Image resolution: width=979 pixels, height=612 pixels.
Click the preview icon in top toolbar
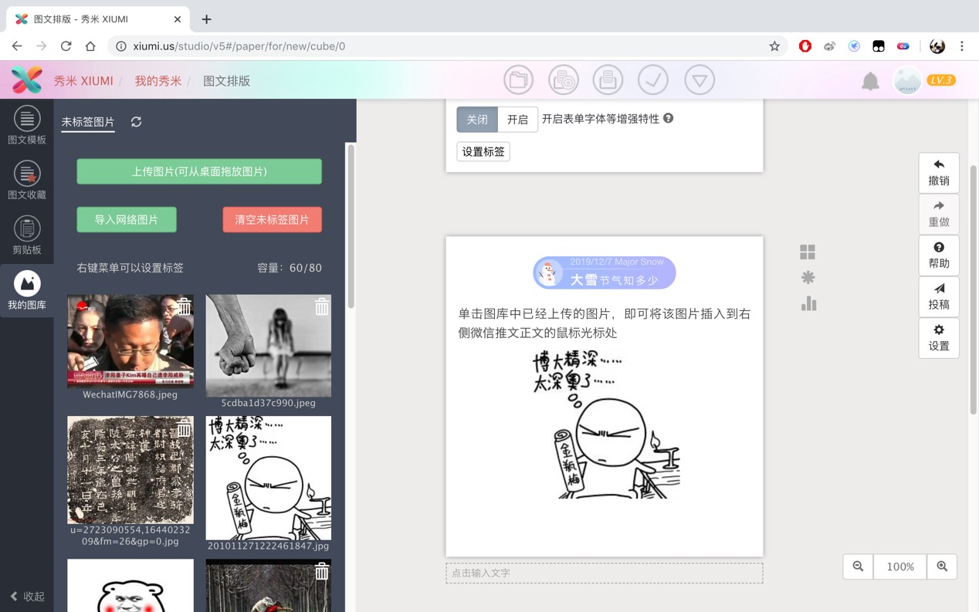coord(563,80)
